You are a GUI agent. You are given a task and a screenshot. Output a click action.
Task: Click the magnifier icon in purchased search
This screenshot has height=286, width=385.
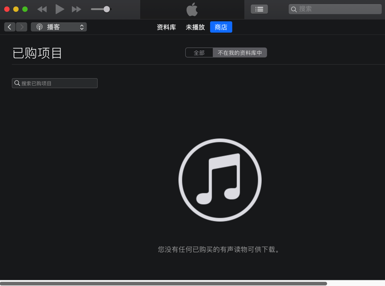17,83
